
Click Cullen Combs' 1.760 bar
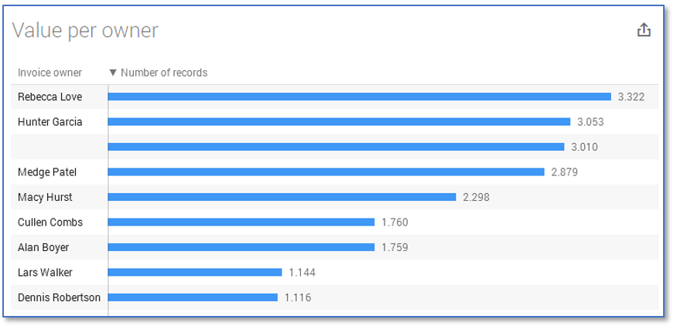click(x=241, y=222)
